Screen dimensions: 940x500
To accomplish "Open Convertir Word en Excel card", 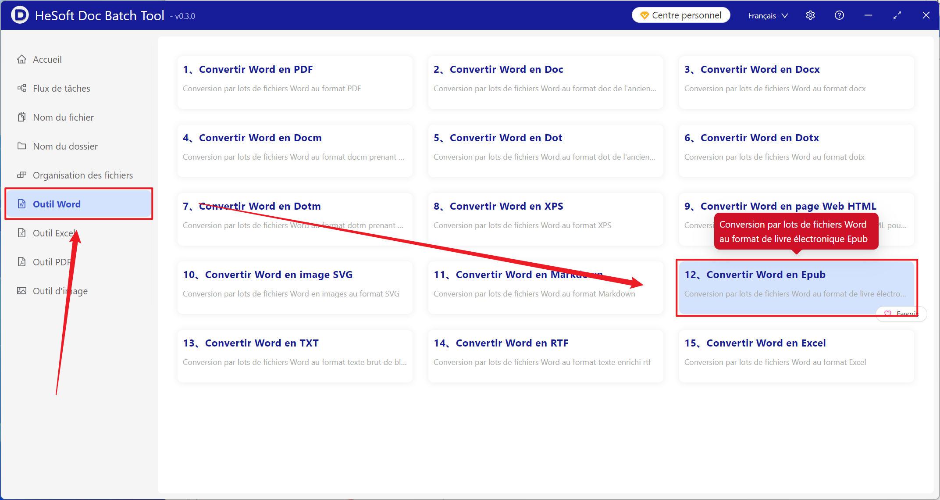I will 796,356.
